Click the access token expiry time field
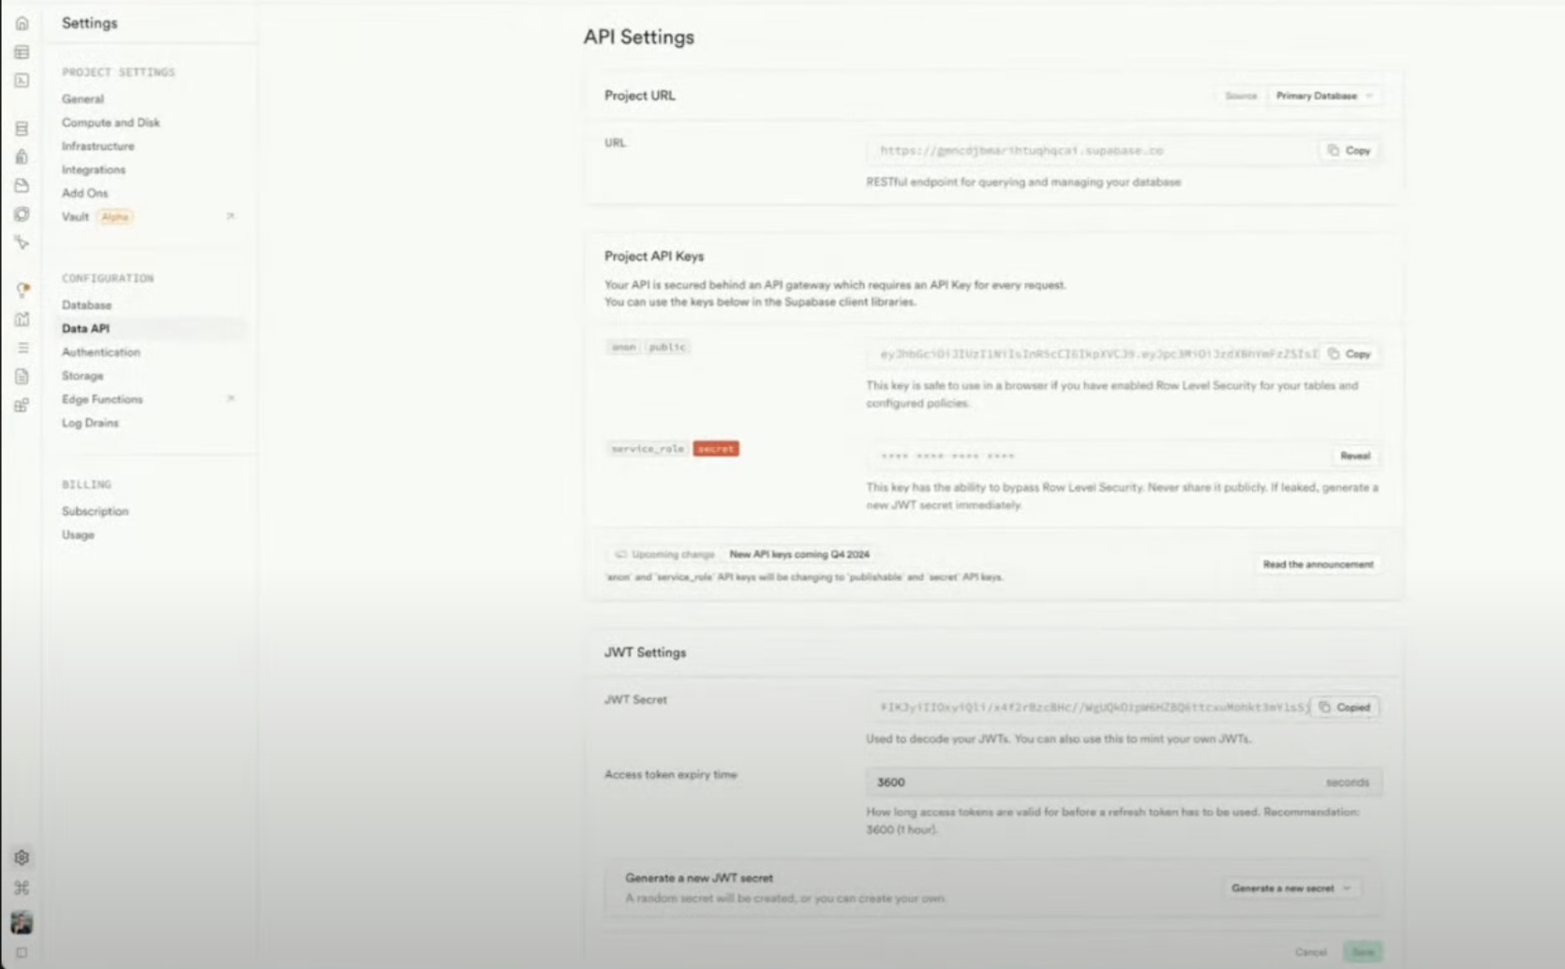Image resolution: width=1565 pixels, height=969 pixels. [x=1124, y=782]
